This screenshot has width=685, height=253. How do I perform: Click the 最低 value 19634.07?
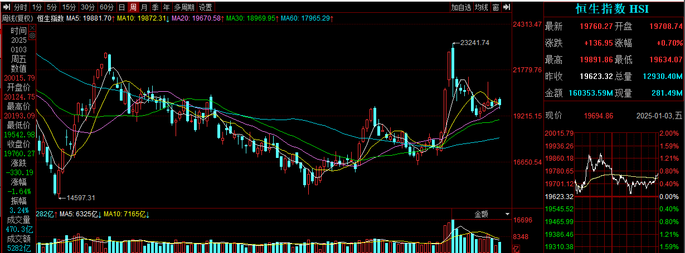(x=665, y=59)
